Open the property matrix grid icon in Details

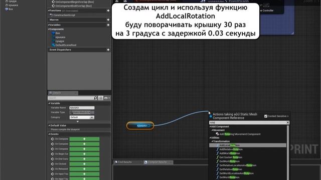101,98
